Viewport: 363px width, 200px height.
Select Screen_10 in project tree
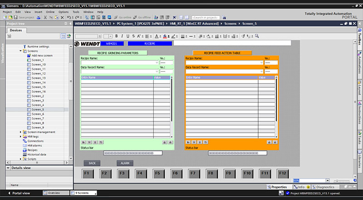[x=39, y=65]
